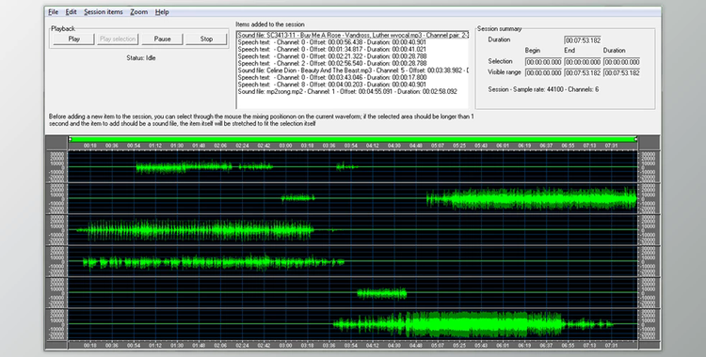Open the Zoom menu
The height and width of the screenshot is (357, 706).
click(x=138, y=12)
